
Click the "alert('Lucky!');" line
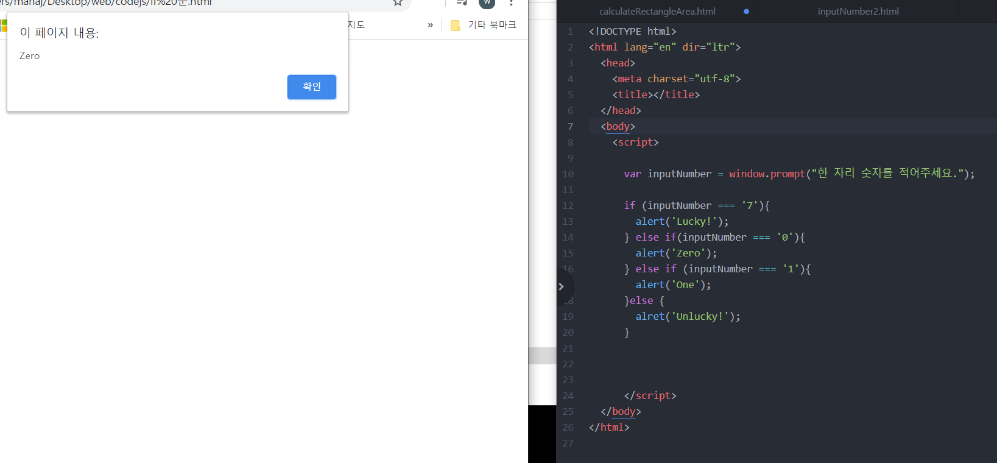click(x=682, y=222)
